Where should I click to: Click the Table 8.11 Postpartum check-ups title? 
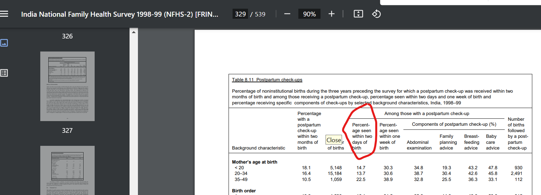coord(267,80)
